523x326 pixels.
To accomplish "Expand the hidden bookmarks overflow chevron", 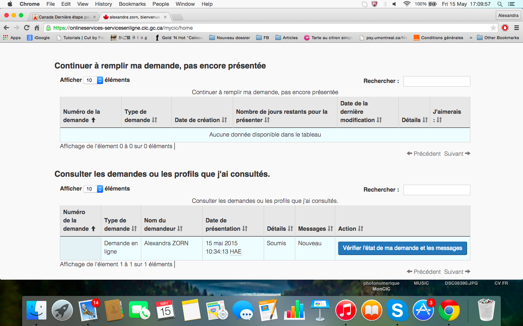I will (x=471, y=38).
